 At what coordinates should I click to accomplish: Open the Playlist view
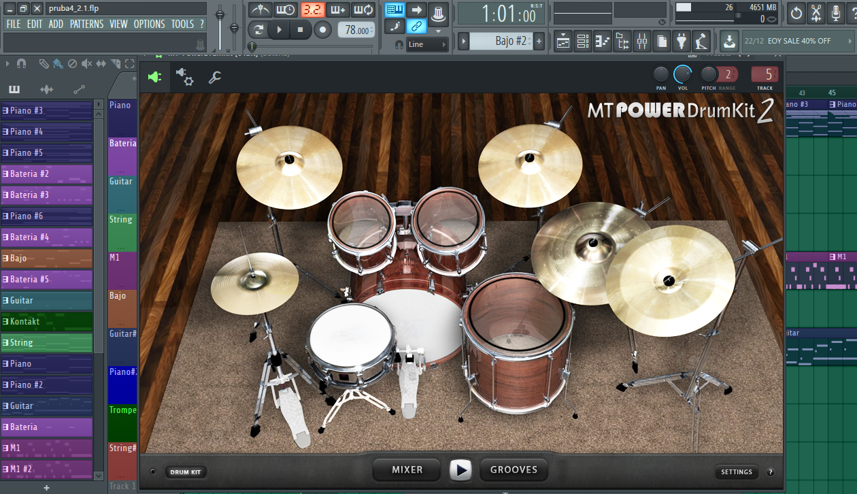(562, 41)
